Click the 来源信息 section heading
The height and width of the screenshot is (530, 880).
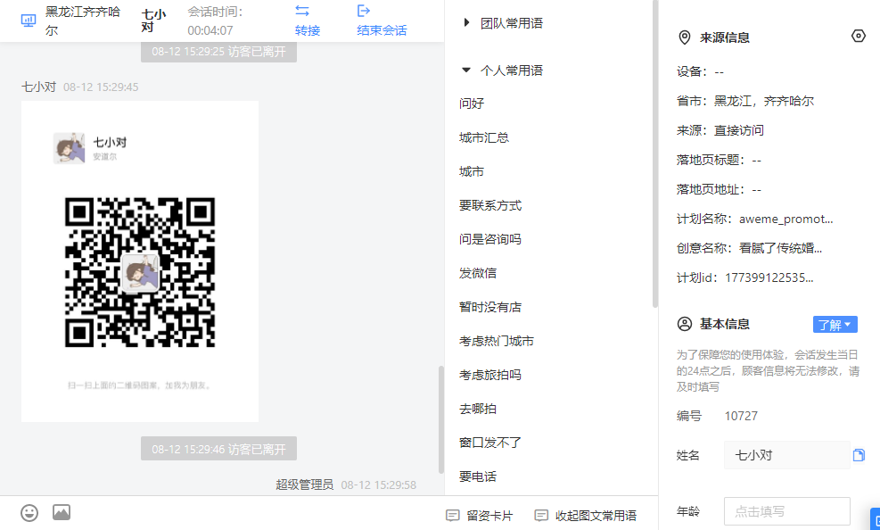725,37
